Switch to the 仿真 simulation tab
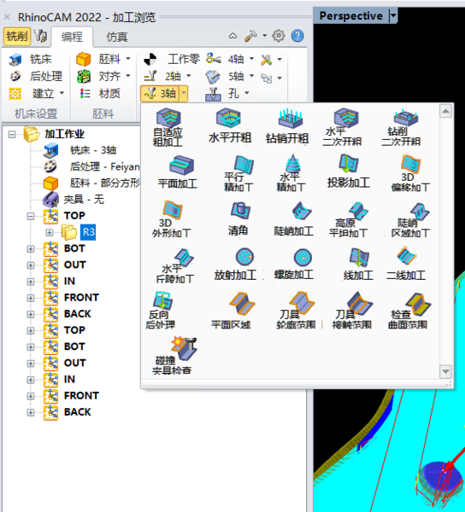The image size is (465, 512). [117, 37]
